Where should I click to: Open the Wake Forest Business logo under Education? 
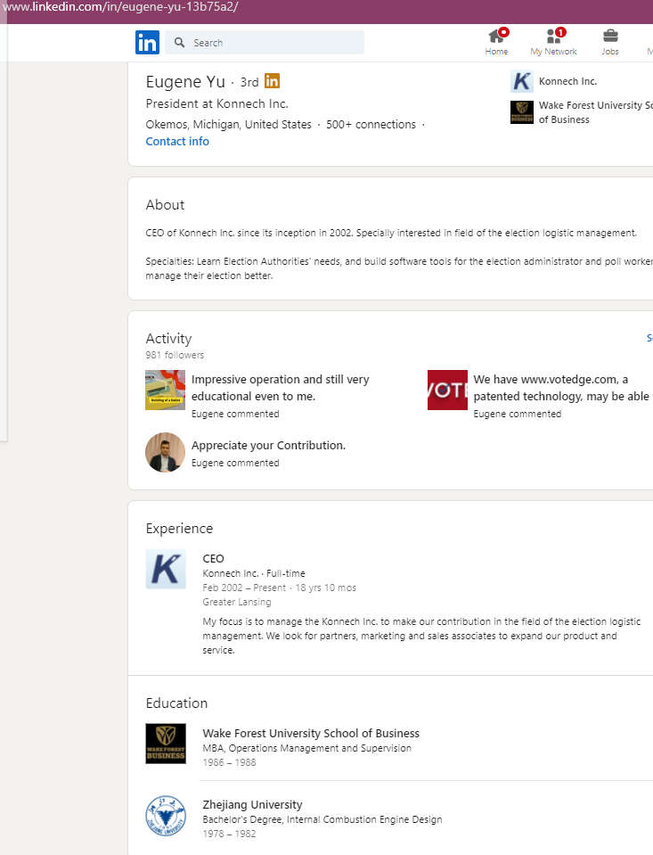(166, 744)
